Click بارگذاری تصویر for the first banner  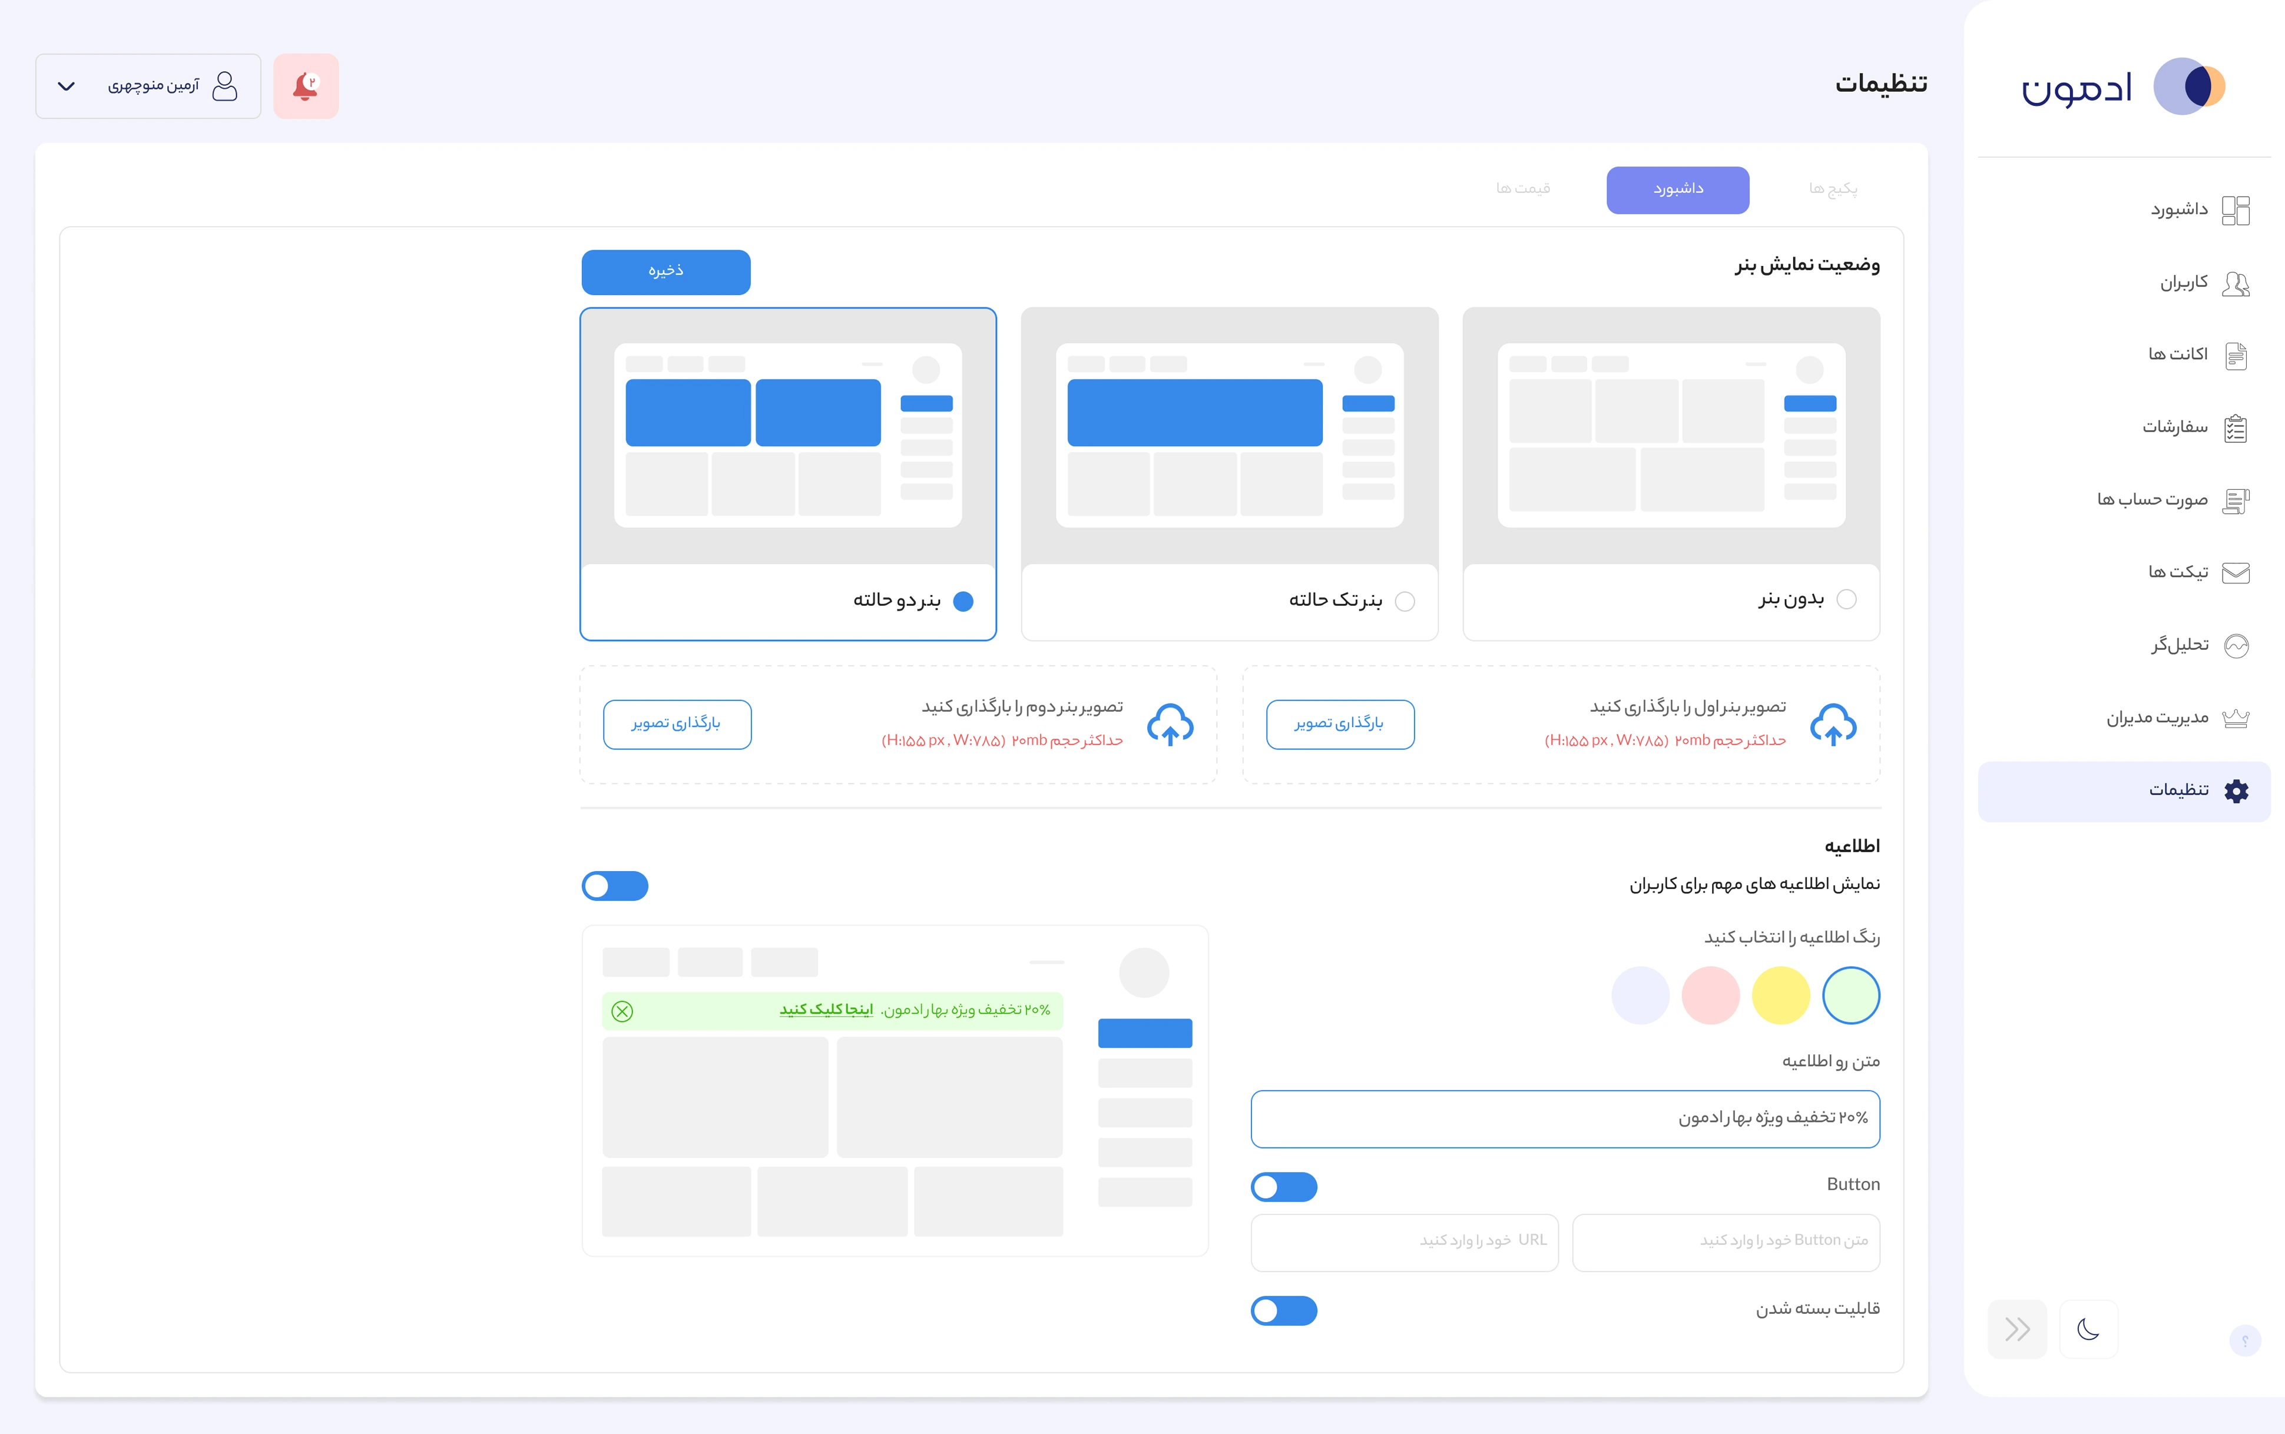1339,725
